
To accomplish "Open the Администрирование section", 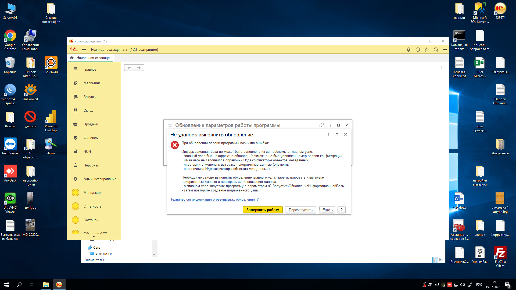I will coord(100,179).
